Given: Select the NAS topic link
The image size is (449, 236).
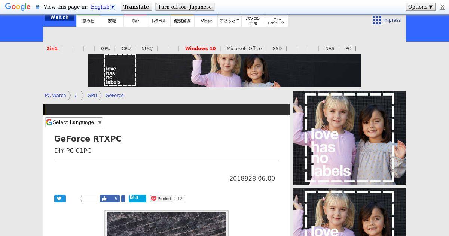Looking at the screenshot, I should point(330,49).
